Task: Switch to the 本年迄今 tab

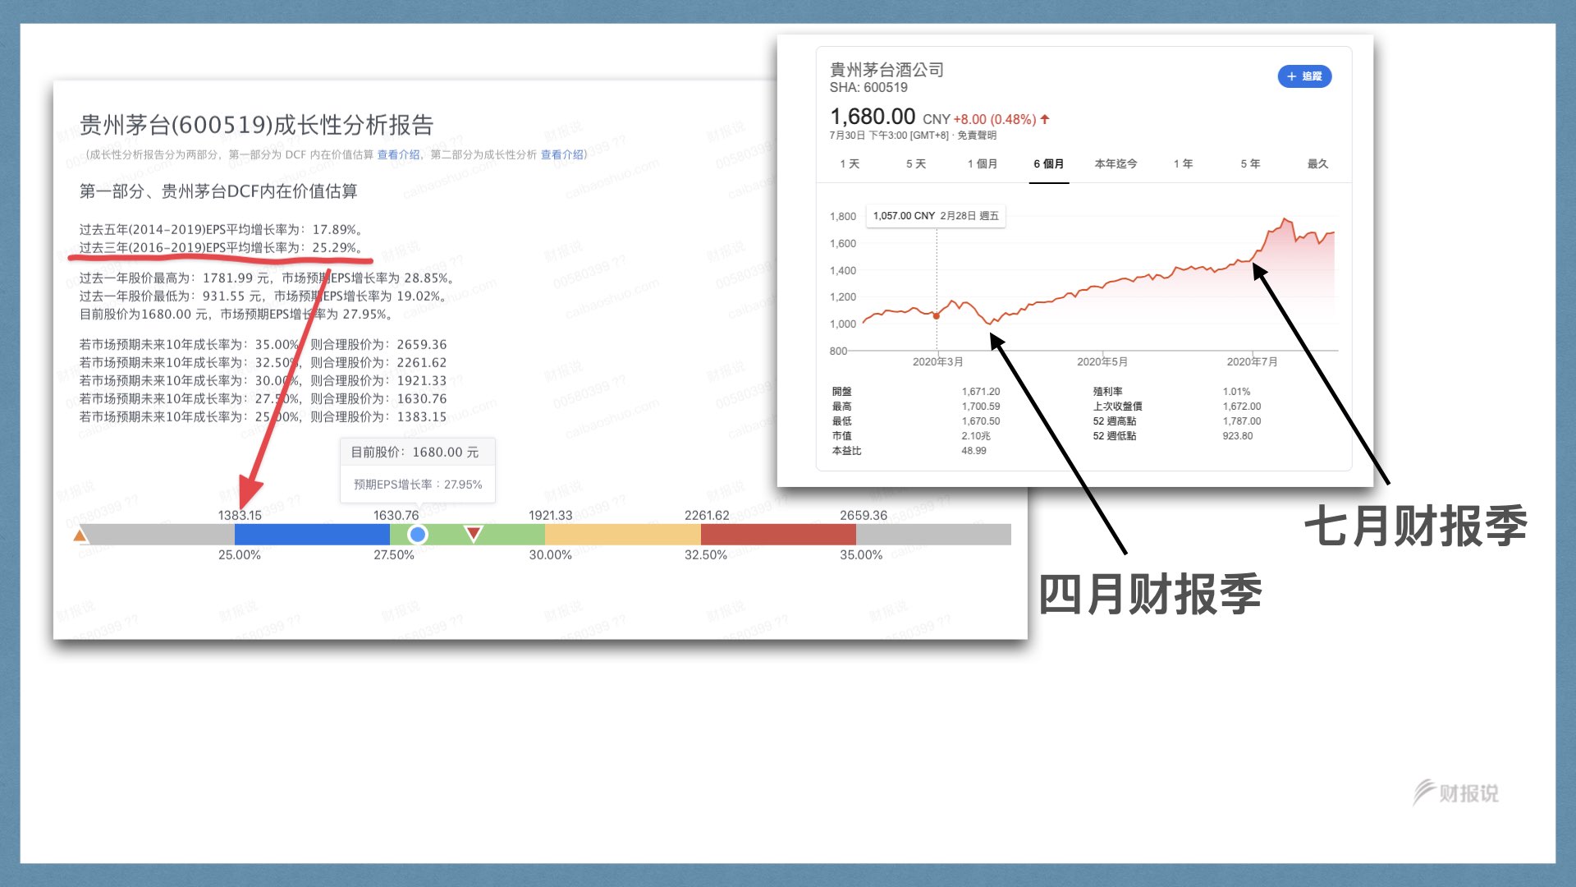Action: (x=1116, y=164)
